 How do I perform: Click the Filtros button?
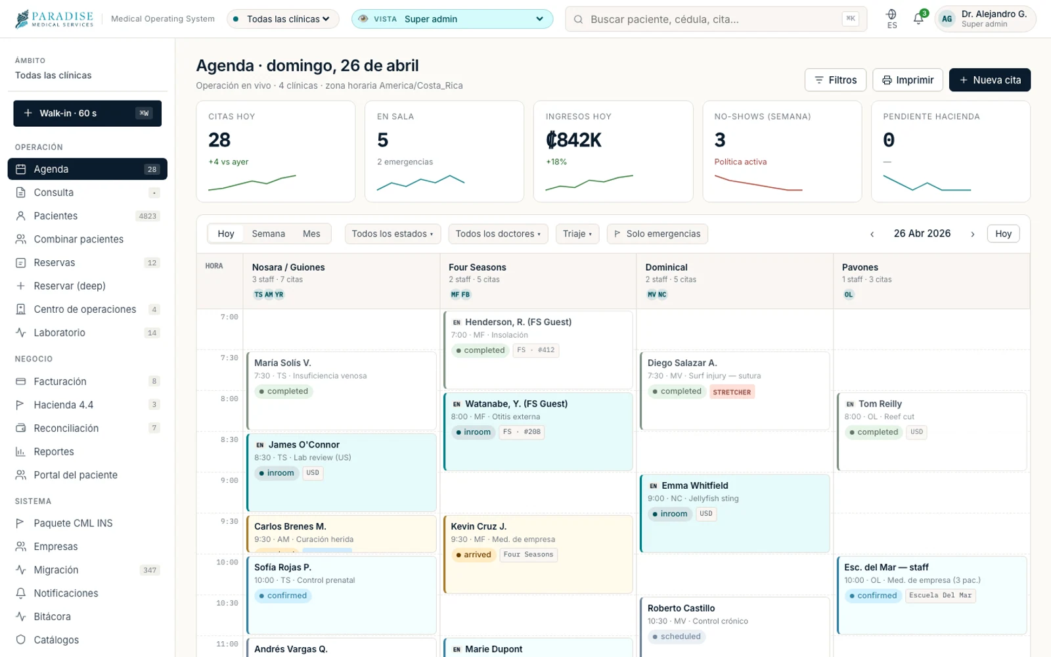coord(836,80)
